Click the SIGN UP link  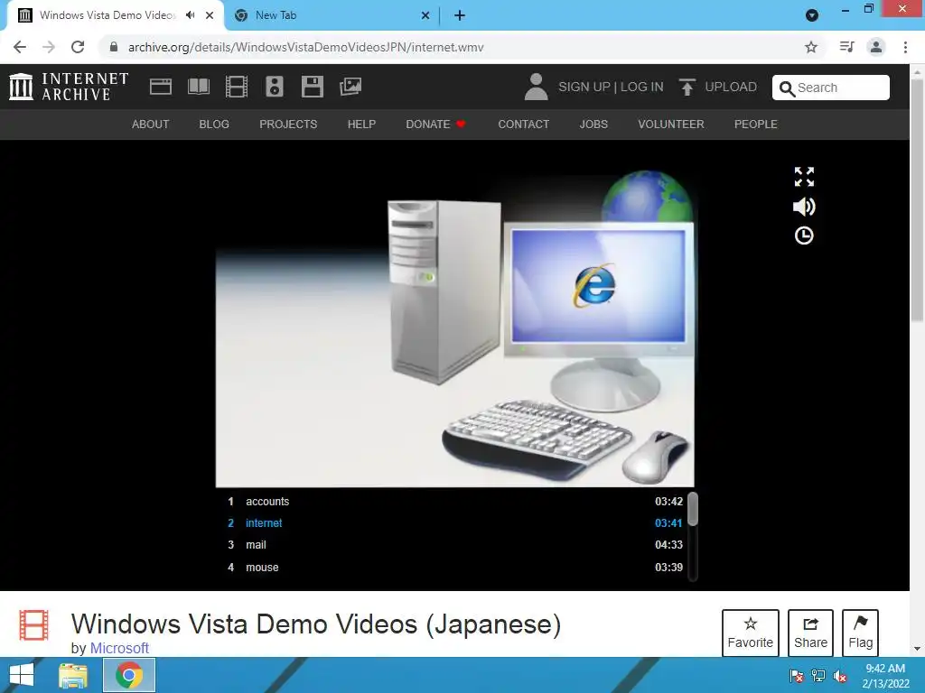584,88
